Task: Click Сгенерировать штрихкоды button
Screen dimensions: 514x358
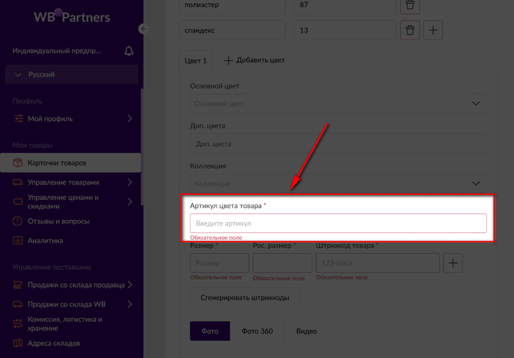Action: click(x=244, y=298)
